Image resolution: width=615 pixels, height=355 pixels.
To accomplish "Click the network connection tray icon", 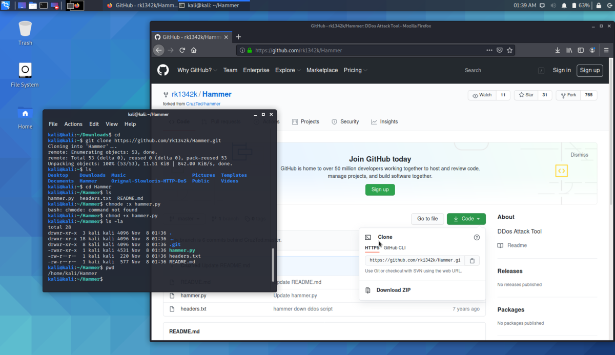I will coord(543,6).
